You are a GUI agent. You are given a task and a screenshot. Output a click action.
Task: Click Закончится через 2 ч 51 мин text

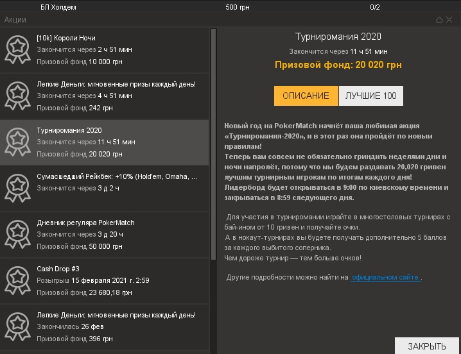tap(84, 49)
